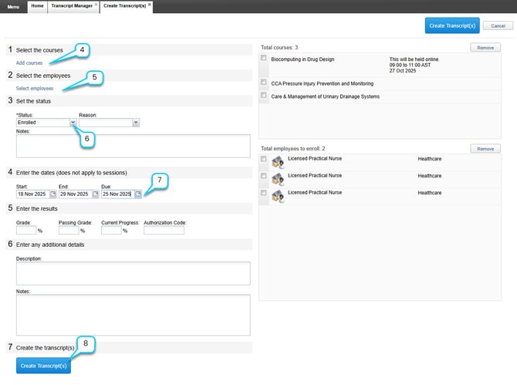Click the first employee's avatar icon
The image size is (517, 385).
(277, 160)
